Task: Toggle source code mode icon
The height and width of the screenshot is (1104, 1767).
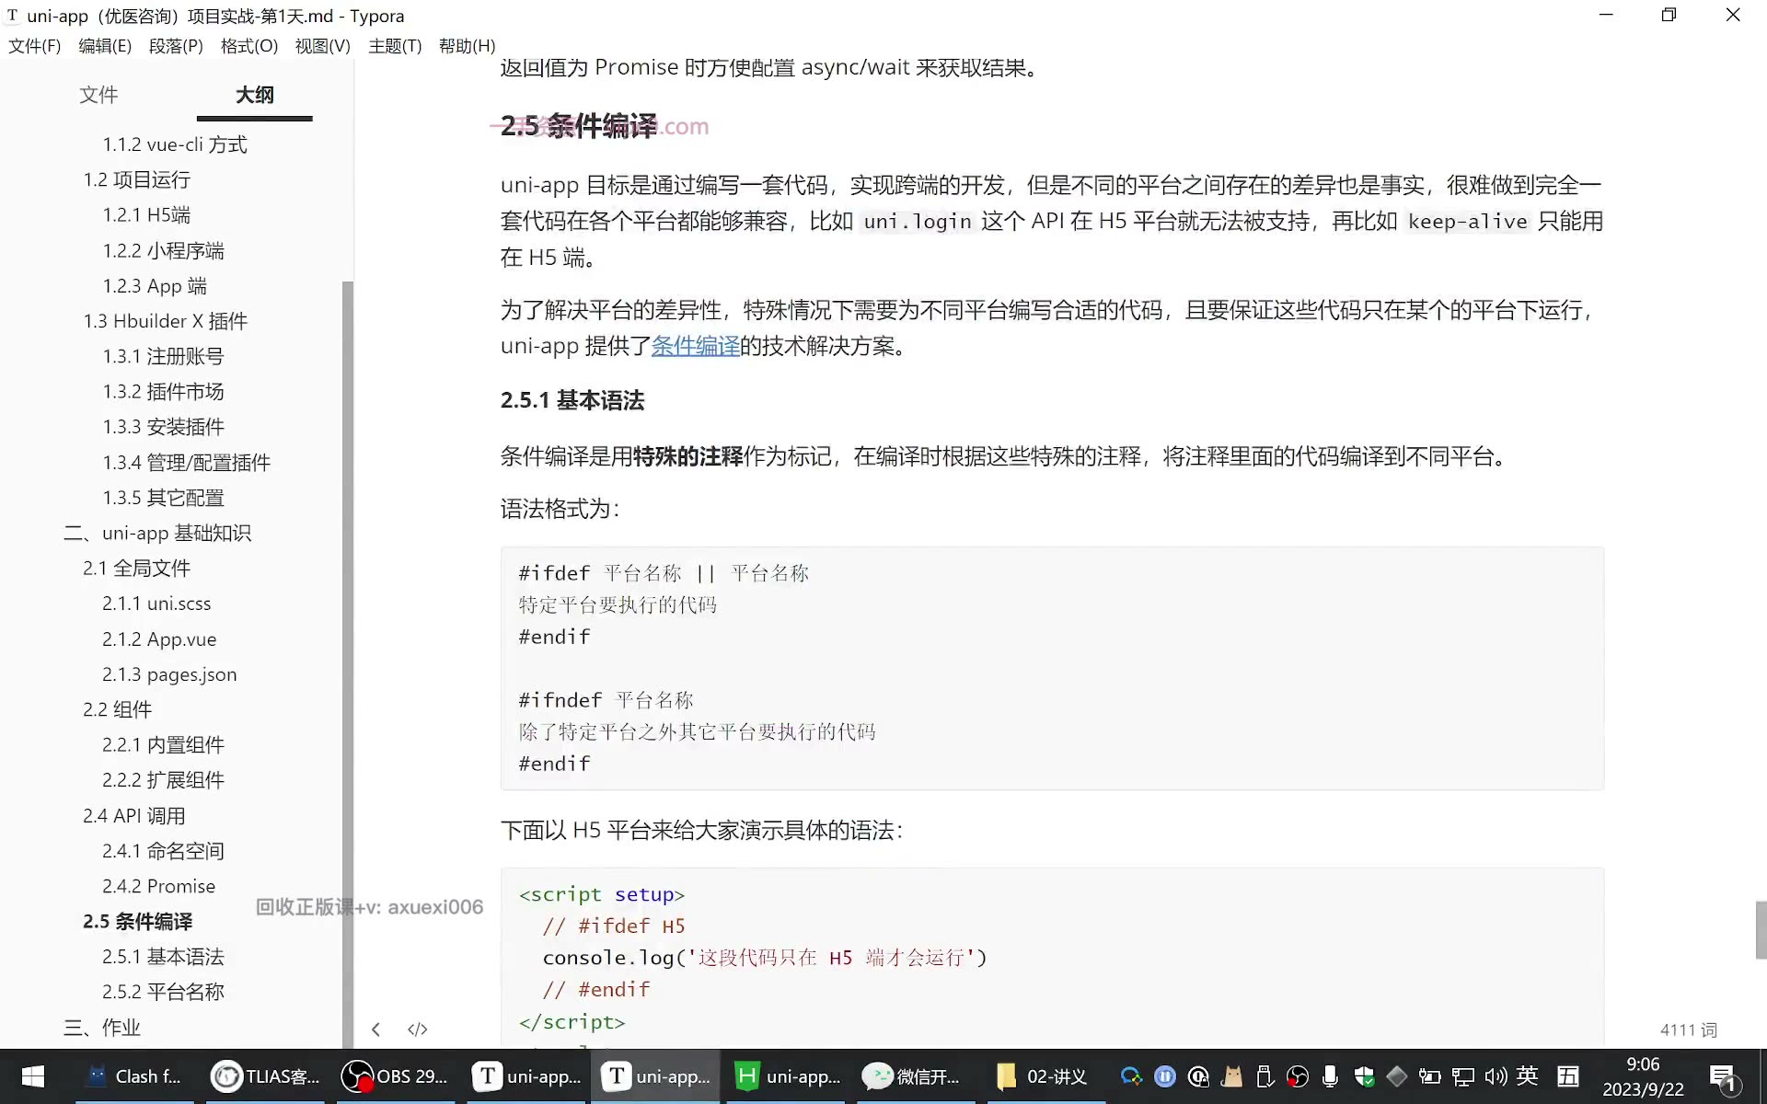Action: tap(417, 1029)
